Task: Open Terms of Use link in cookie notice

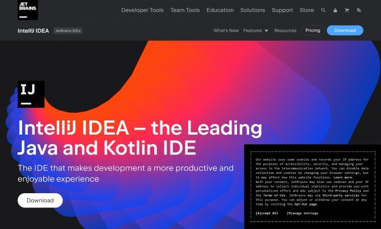Action: point(274,195)
